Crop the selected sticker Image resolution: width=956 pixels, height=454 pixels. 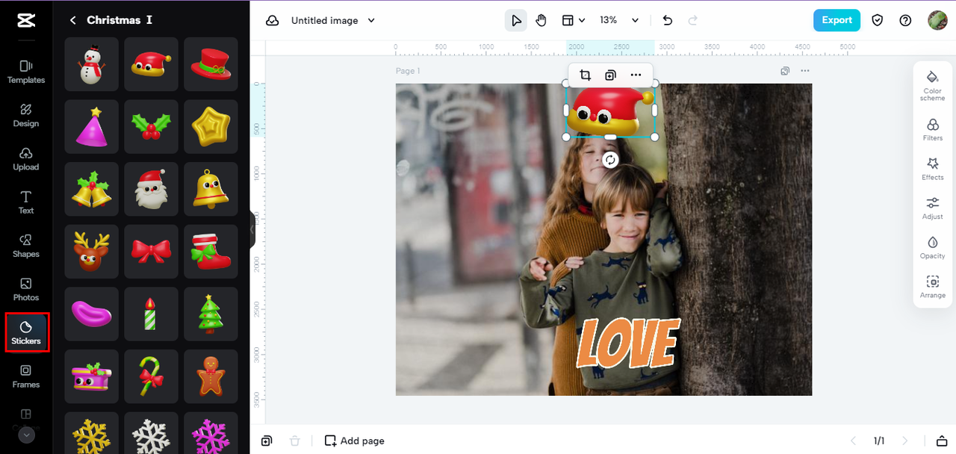[x=585, y=75]
